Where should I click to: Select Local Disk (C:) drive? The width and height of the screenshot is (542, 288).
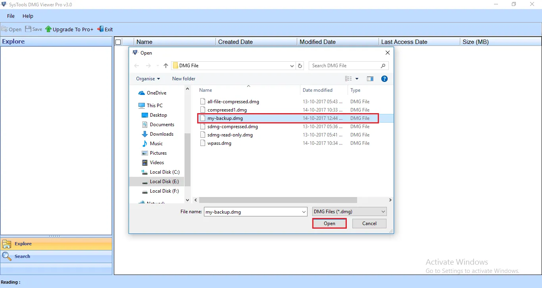161,172
